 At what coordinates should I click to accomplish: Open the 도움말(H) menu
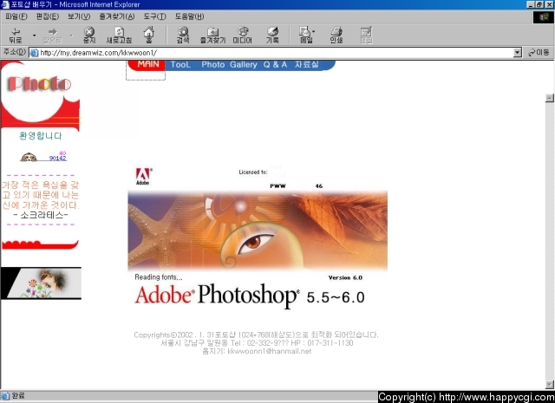click(x=189, y=16)
